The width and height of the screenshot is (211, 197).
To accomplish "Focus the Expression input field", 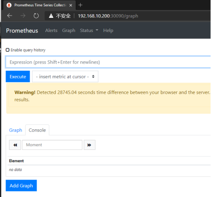I will click(x=108, y=62).
